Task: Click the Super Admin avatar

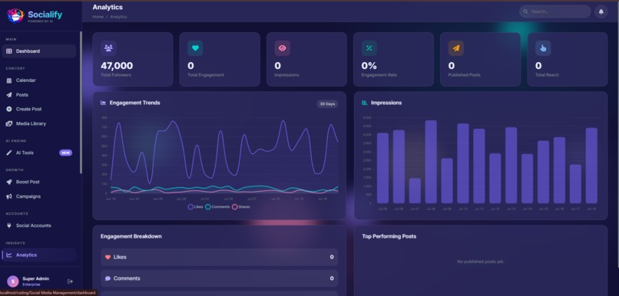Action: 13,281
